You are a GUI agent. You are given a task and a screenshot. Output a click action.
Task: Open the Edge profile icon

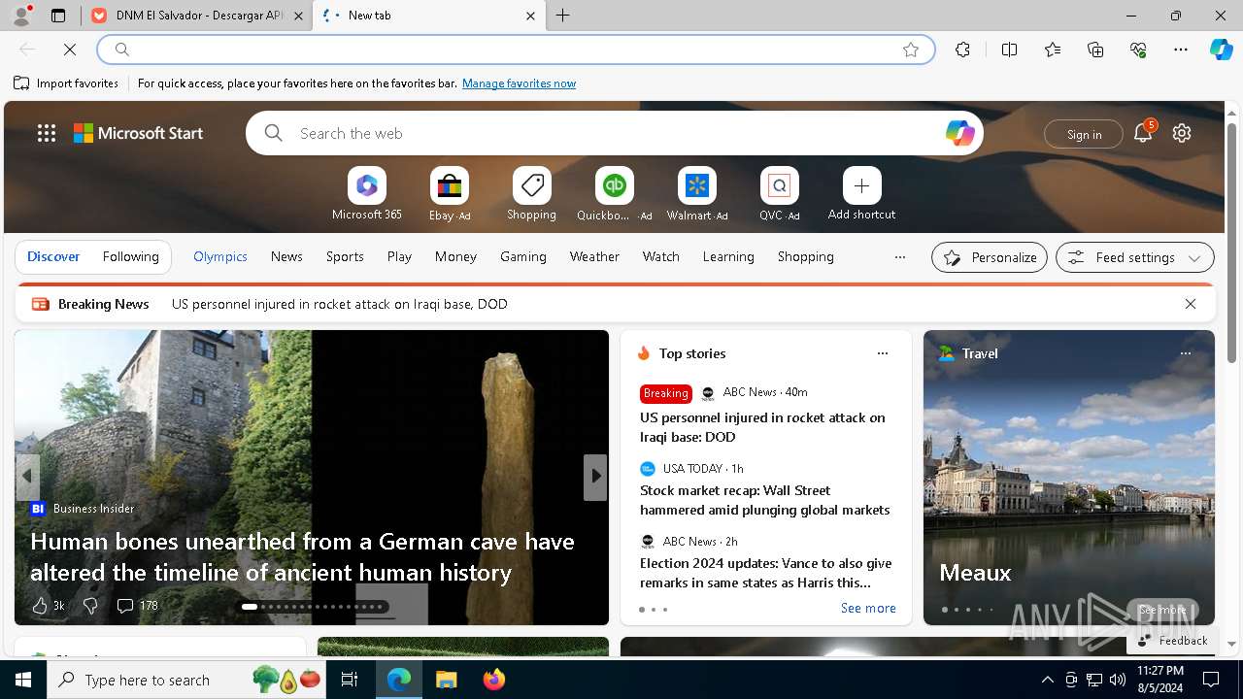point(20,16)
